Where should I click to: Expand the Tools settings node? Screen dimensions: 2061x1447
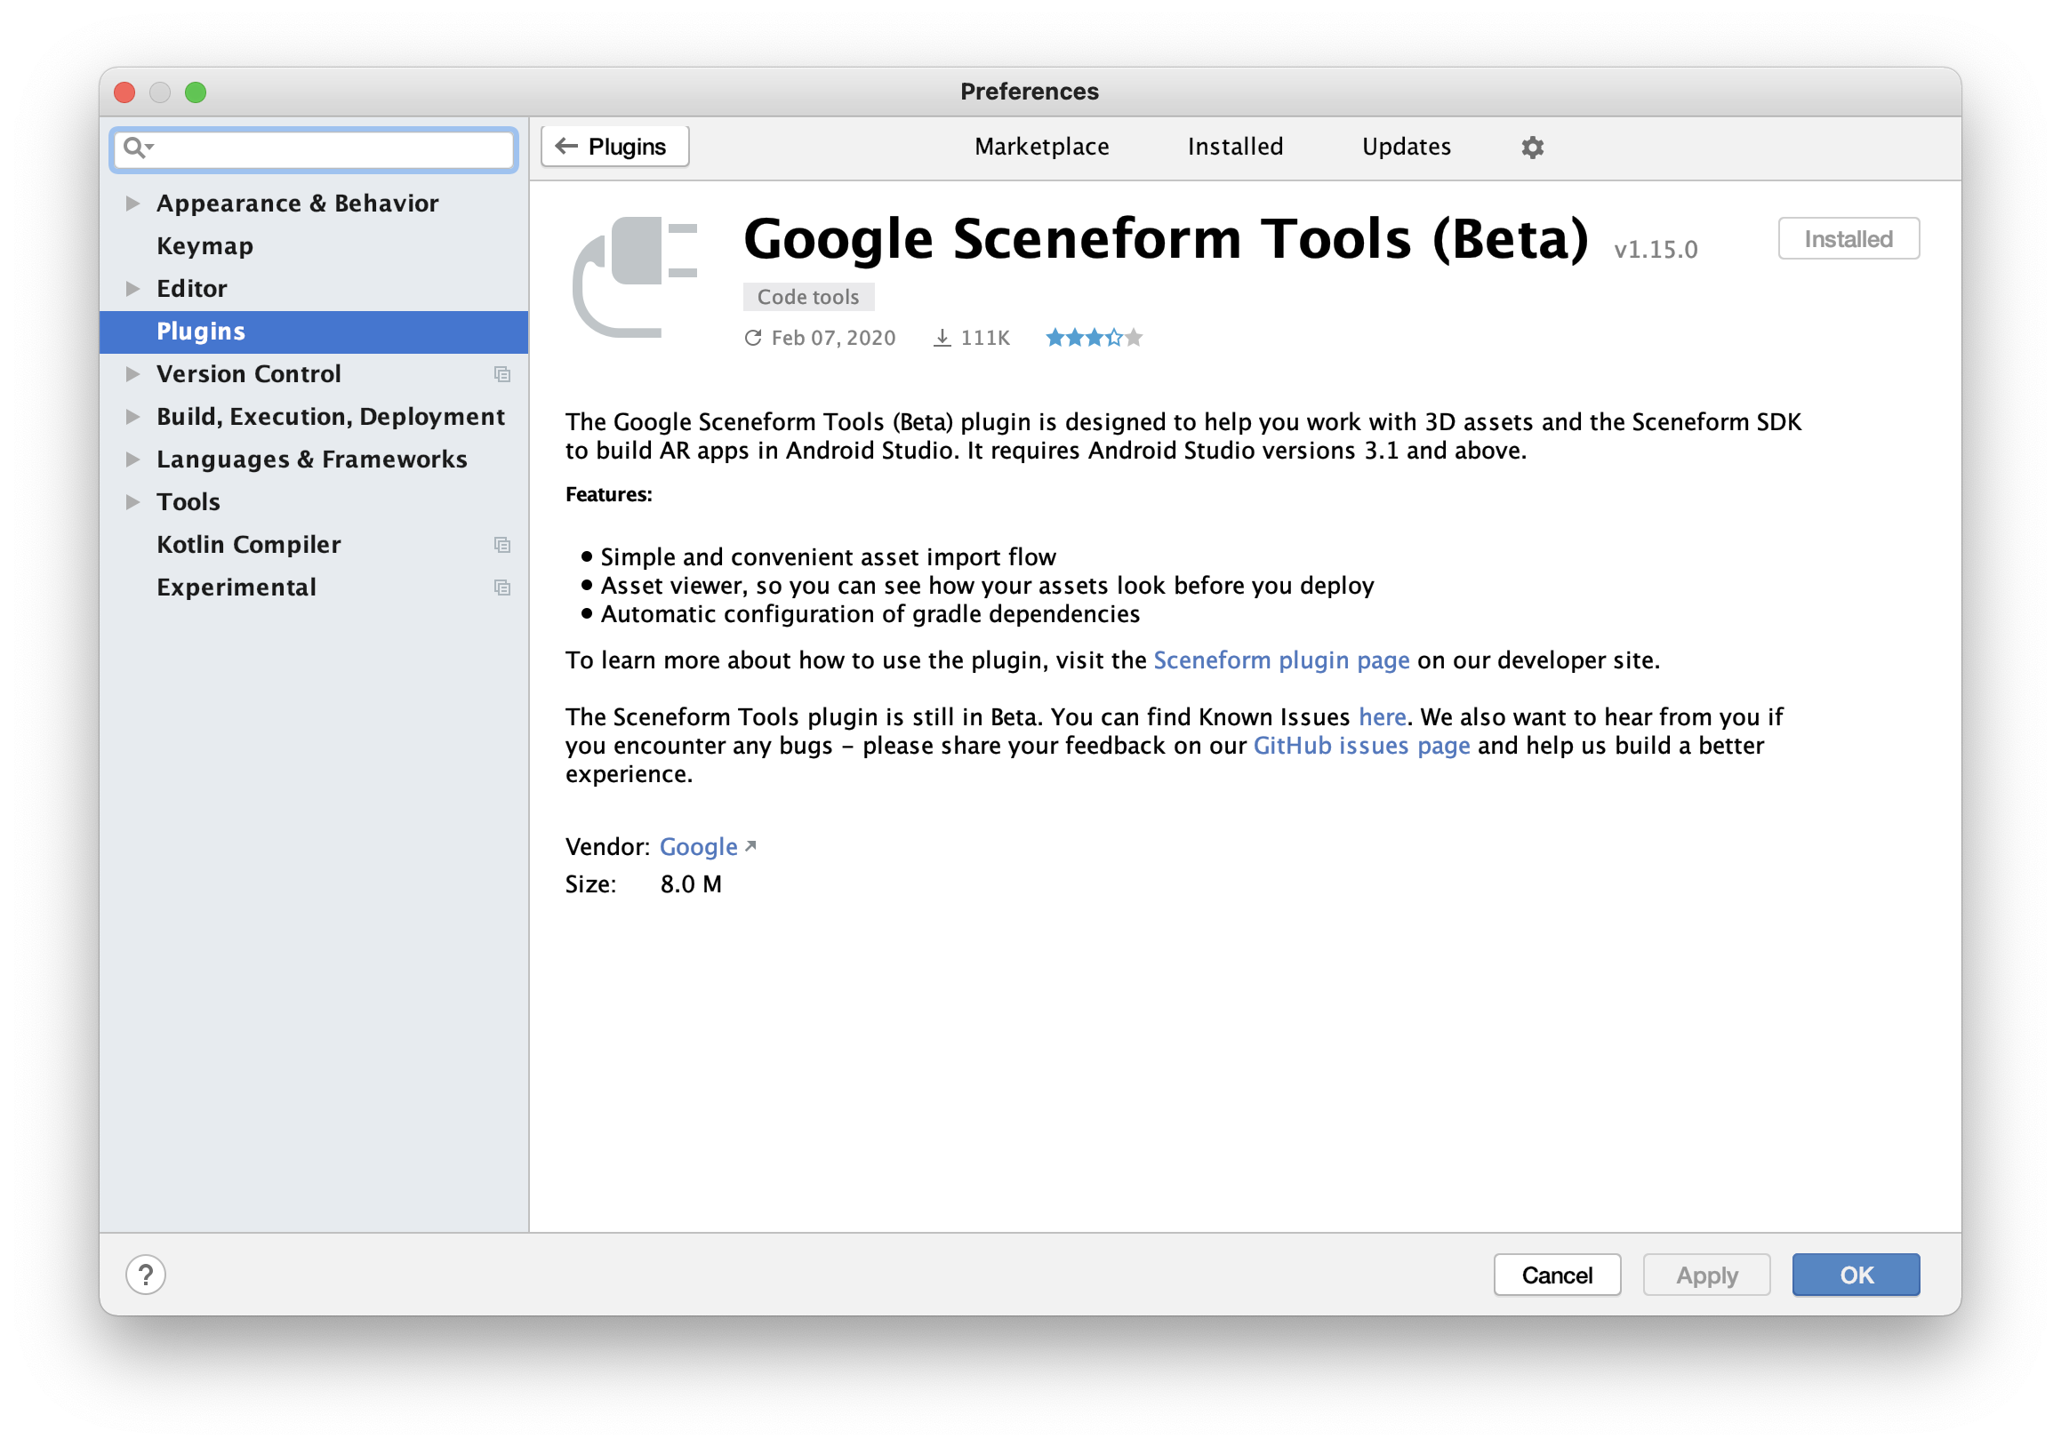click(132, 501)
